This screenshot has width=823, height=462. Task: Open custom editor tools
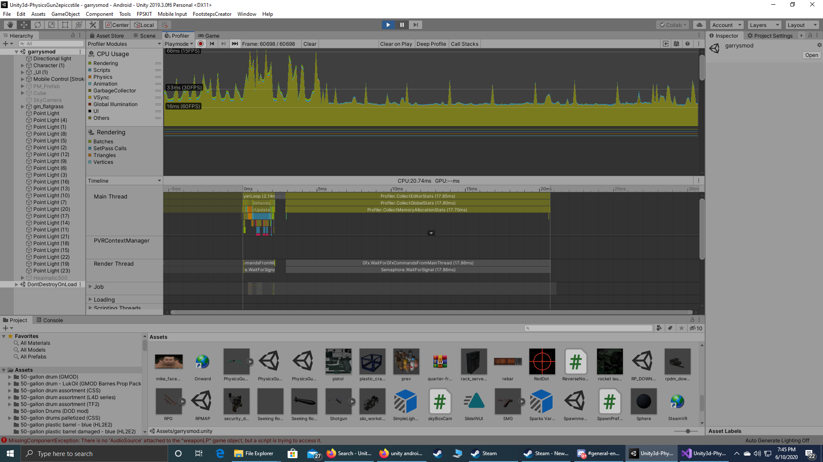[x=93, y=25]
